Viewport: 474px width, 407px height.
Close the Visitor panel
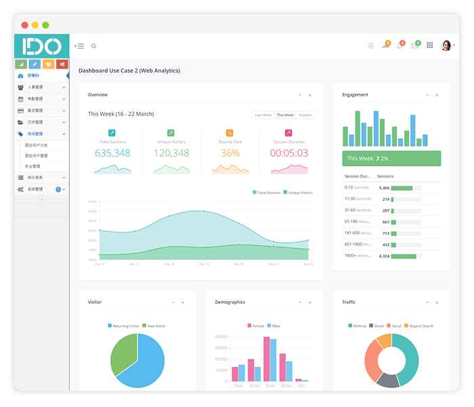[183, 303]
